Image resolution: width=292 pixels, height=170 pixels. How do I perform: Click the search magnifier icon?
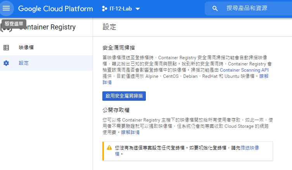point(215,9)
